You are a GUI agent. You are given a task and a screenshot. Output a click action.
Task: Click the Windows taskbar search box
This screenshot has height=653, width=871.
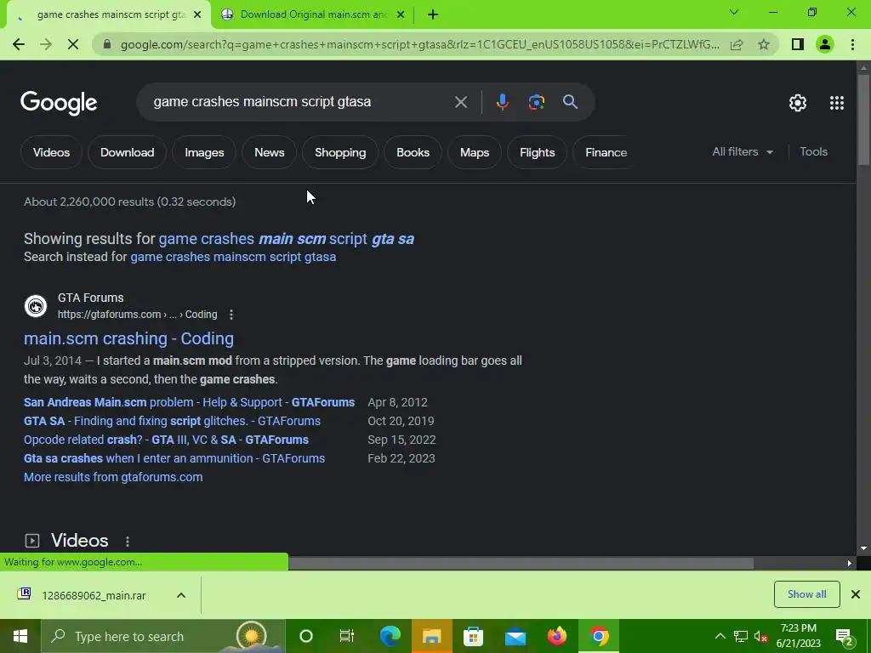click(162, 636)
